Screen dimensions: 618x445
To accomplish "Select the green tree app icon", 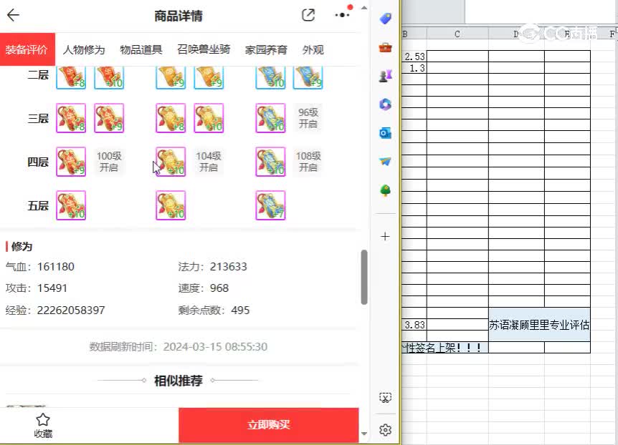I will [x=385, y=190].
